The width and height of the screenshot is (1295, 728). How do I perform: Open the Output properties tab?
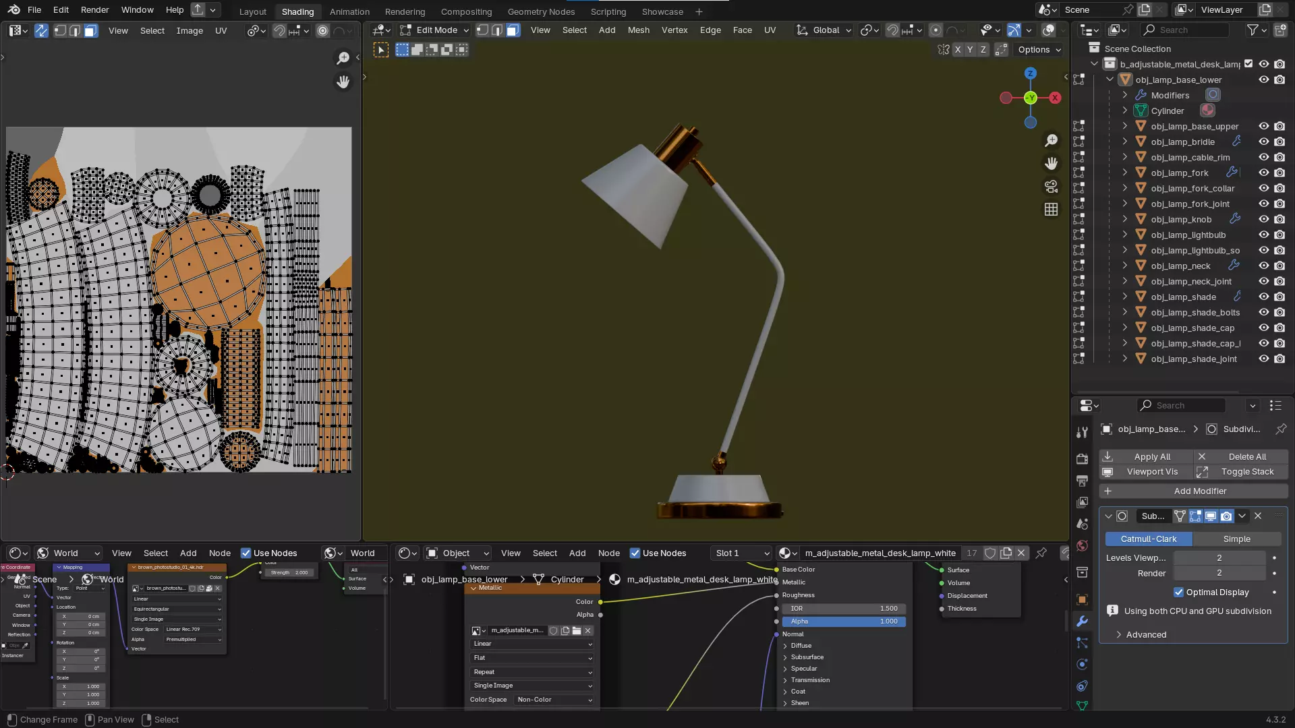1082,481
